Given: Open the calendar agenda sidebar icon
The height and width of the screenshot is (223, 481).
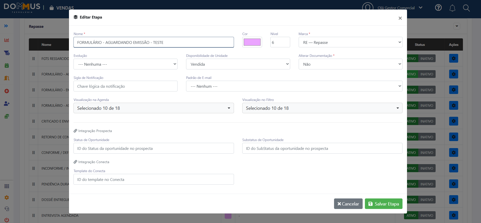Looking at the screenshot, I should 7,65.
